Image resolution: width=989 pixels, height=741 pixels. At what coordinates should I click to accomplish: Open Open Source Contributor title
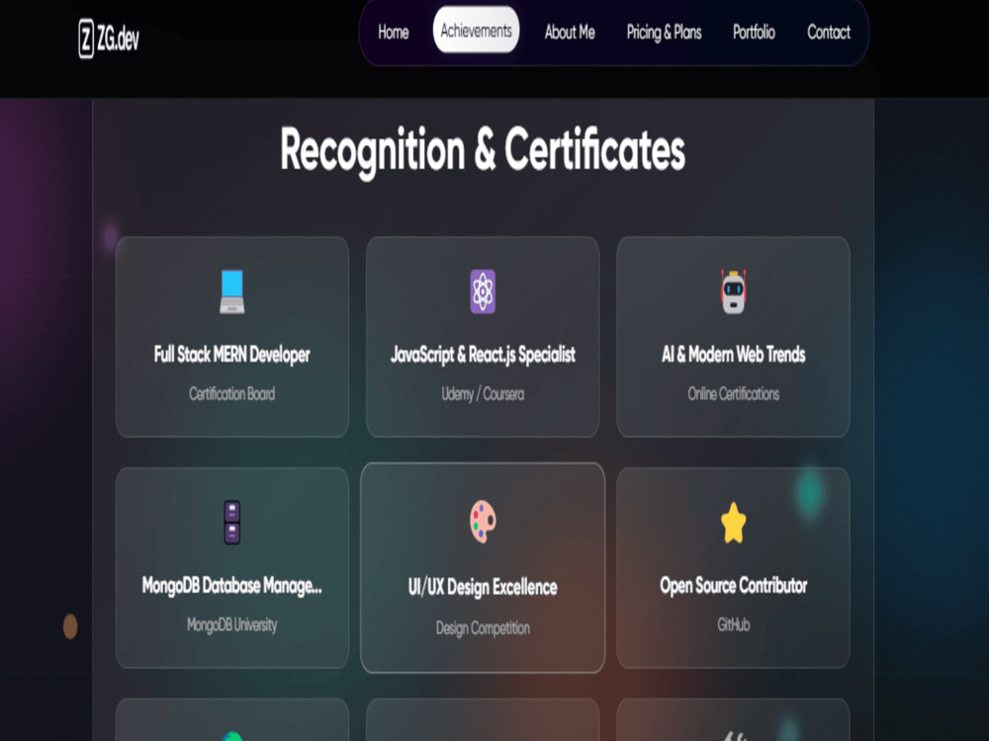[x=734, y=586]
